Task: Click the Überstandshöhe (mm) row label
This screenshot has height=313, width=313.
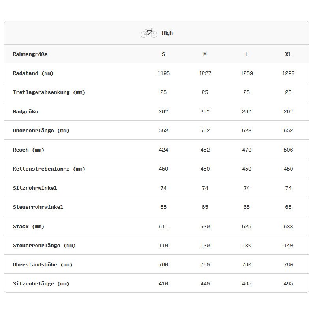Action: (43, 265)
